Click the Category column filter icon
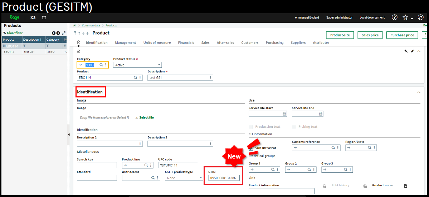The width and height of the screenshot is (429, 197). 48,46
